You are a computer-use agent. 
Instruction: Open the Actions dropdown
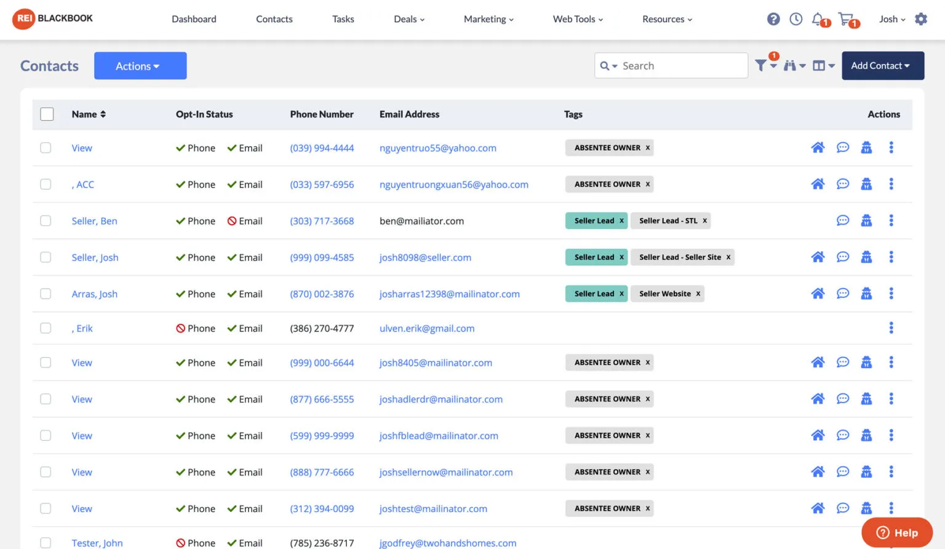(140, 65)
